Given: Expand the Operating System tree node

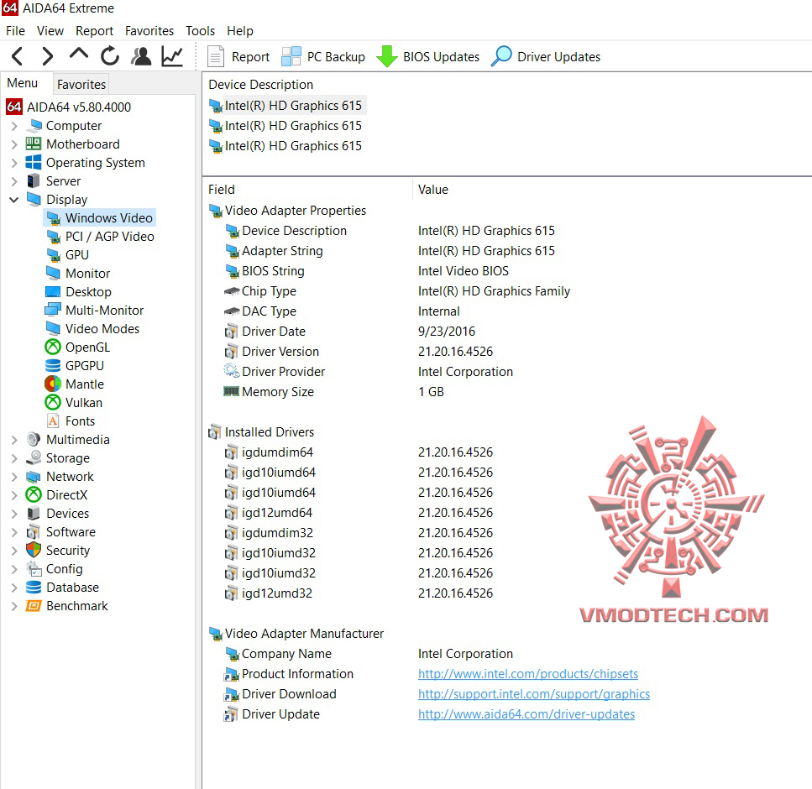Looking at the screenshot, I should coord(14,163).
